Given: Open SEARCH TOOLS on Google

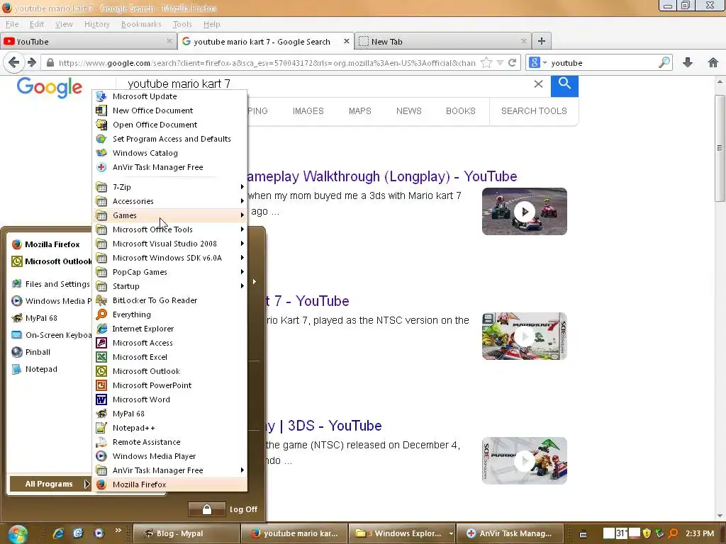Looking at the screenshot, I should [x=534, y=111].
